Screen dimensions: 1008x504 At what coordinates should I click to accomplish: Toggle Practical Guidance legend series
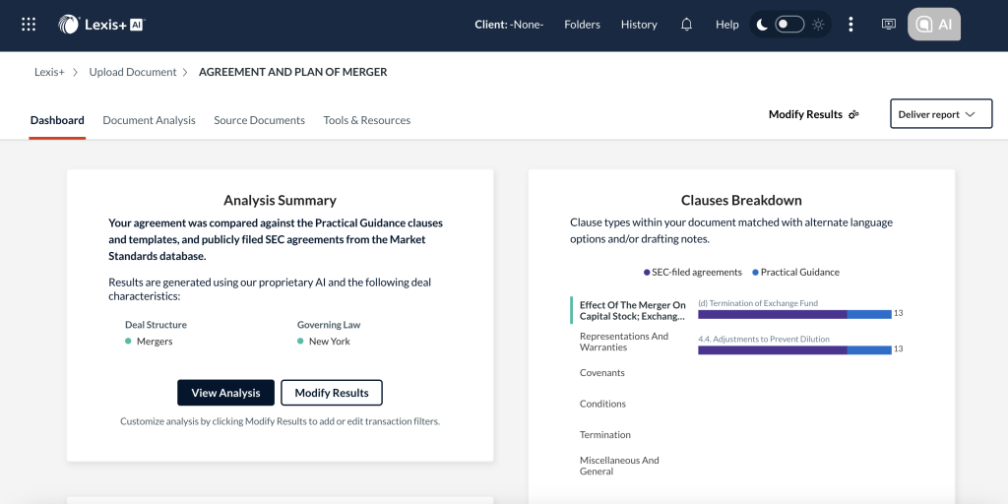pyautogui.click(x=795, y=272)
